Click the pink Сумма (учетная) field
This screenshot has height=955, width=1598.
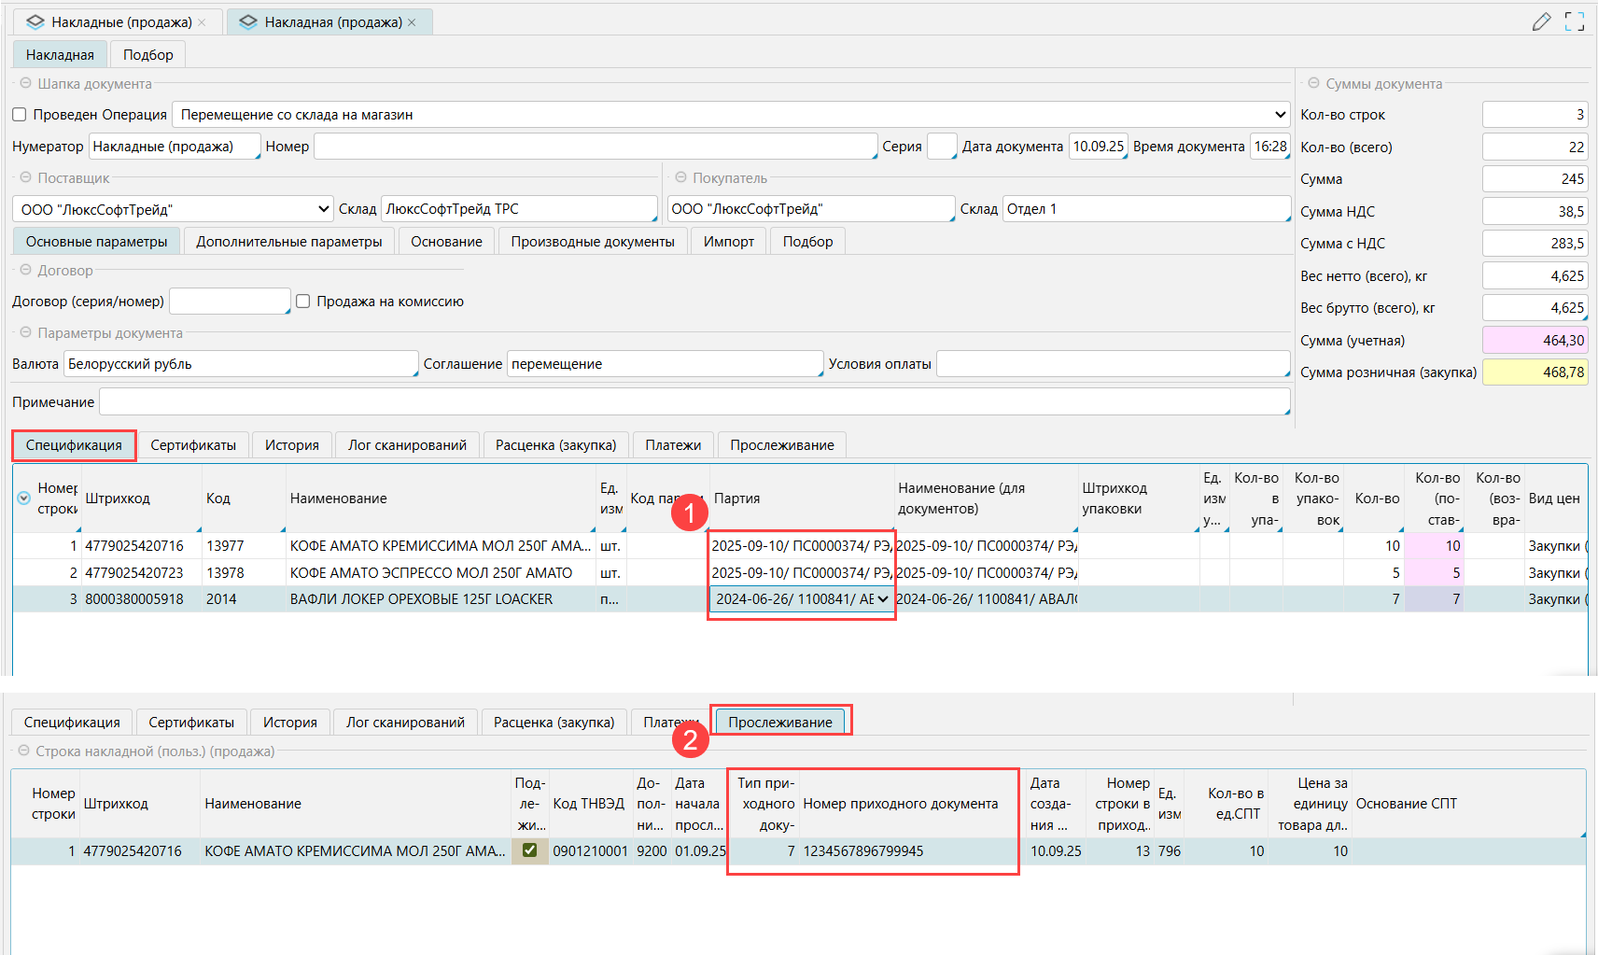tap(1534, 341)
